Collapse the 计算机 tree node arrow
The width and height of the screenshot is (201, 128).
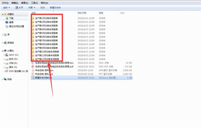click(x=2, y=51)
